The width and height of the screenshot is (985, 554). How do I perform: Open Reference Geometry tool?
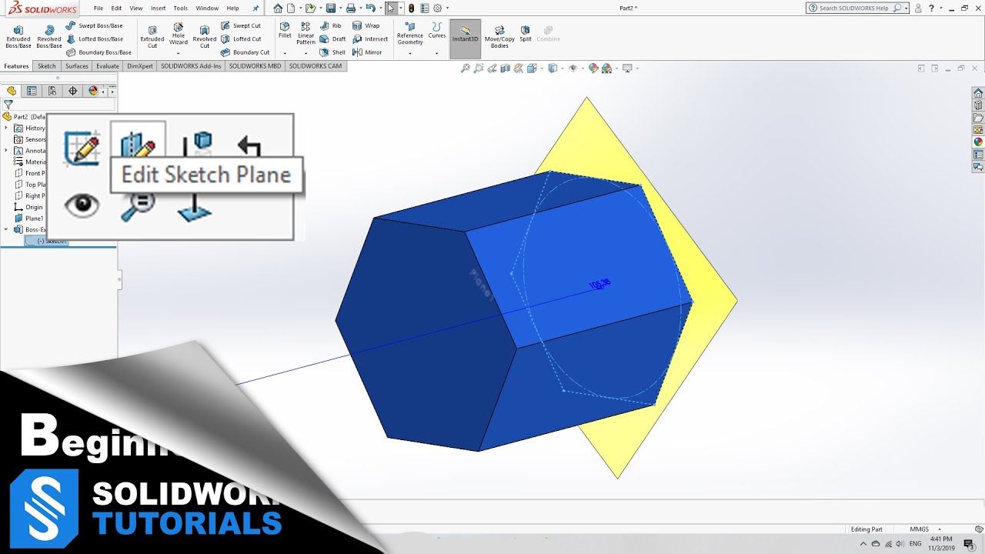tap(410, 33)
